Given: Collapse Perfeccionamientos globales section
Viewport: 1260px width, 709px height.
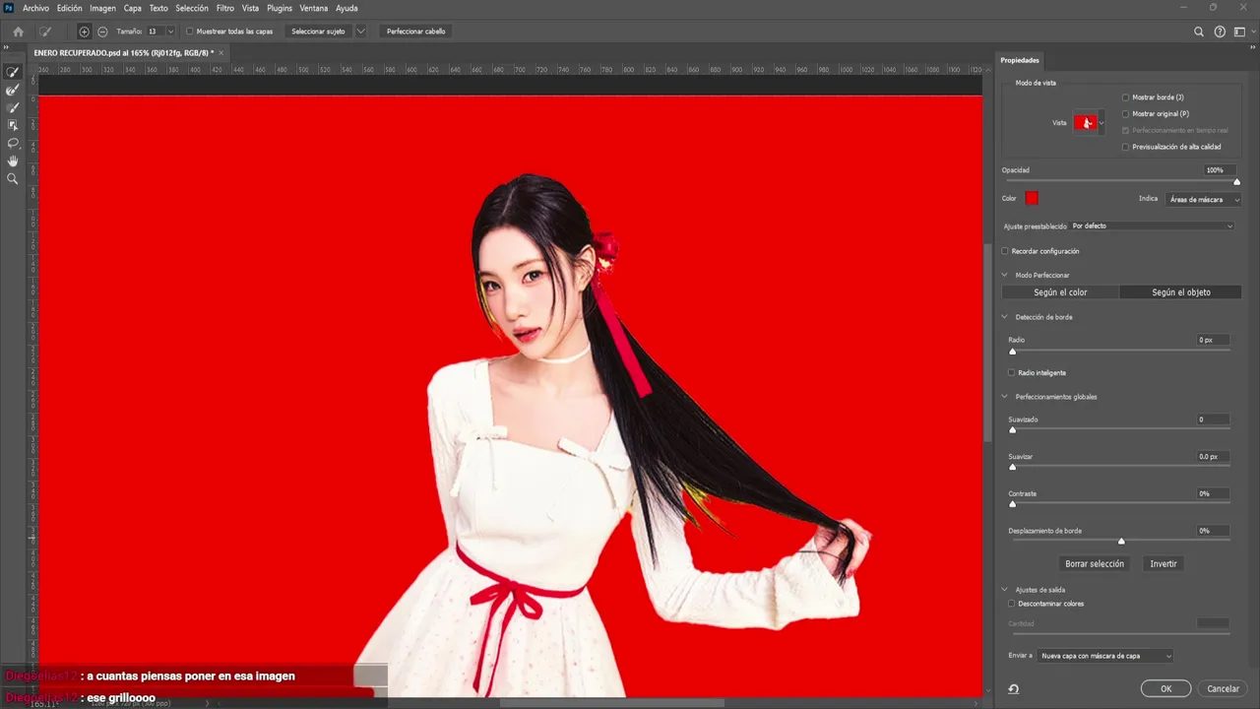Looking at the screenshot, I should coord(1005,397).
